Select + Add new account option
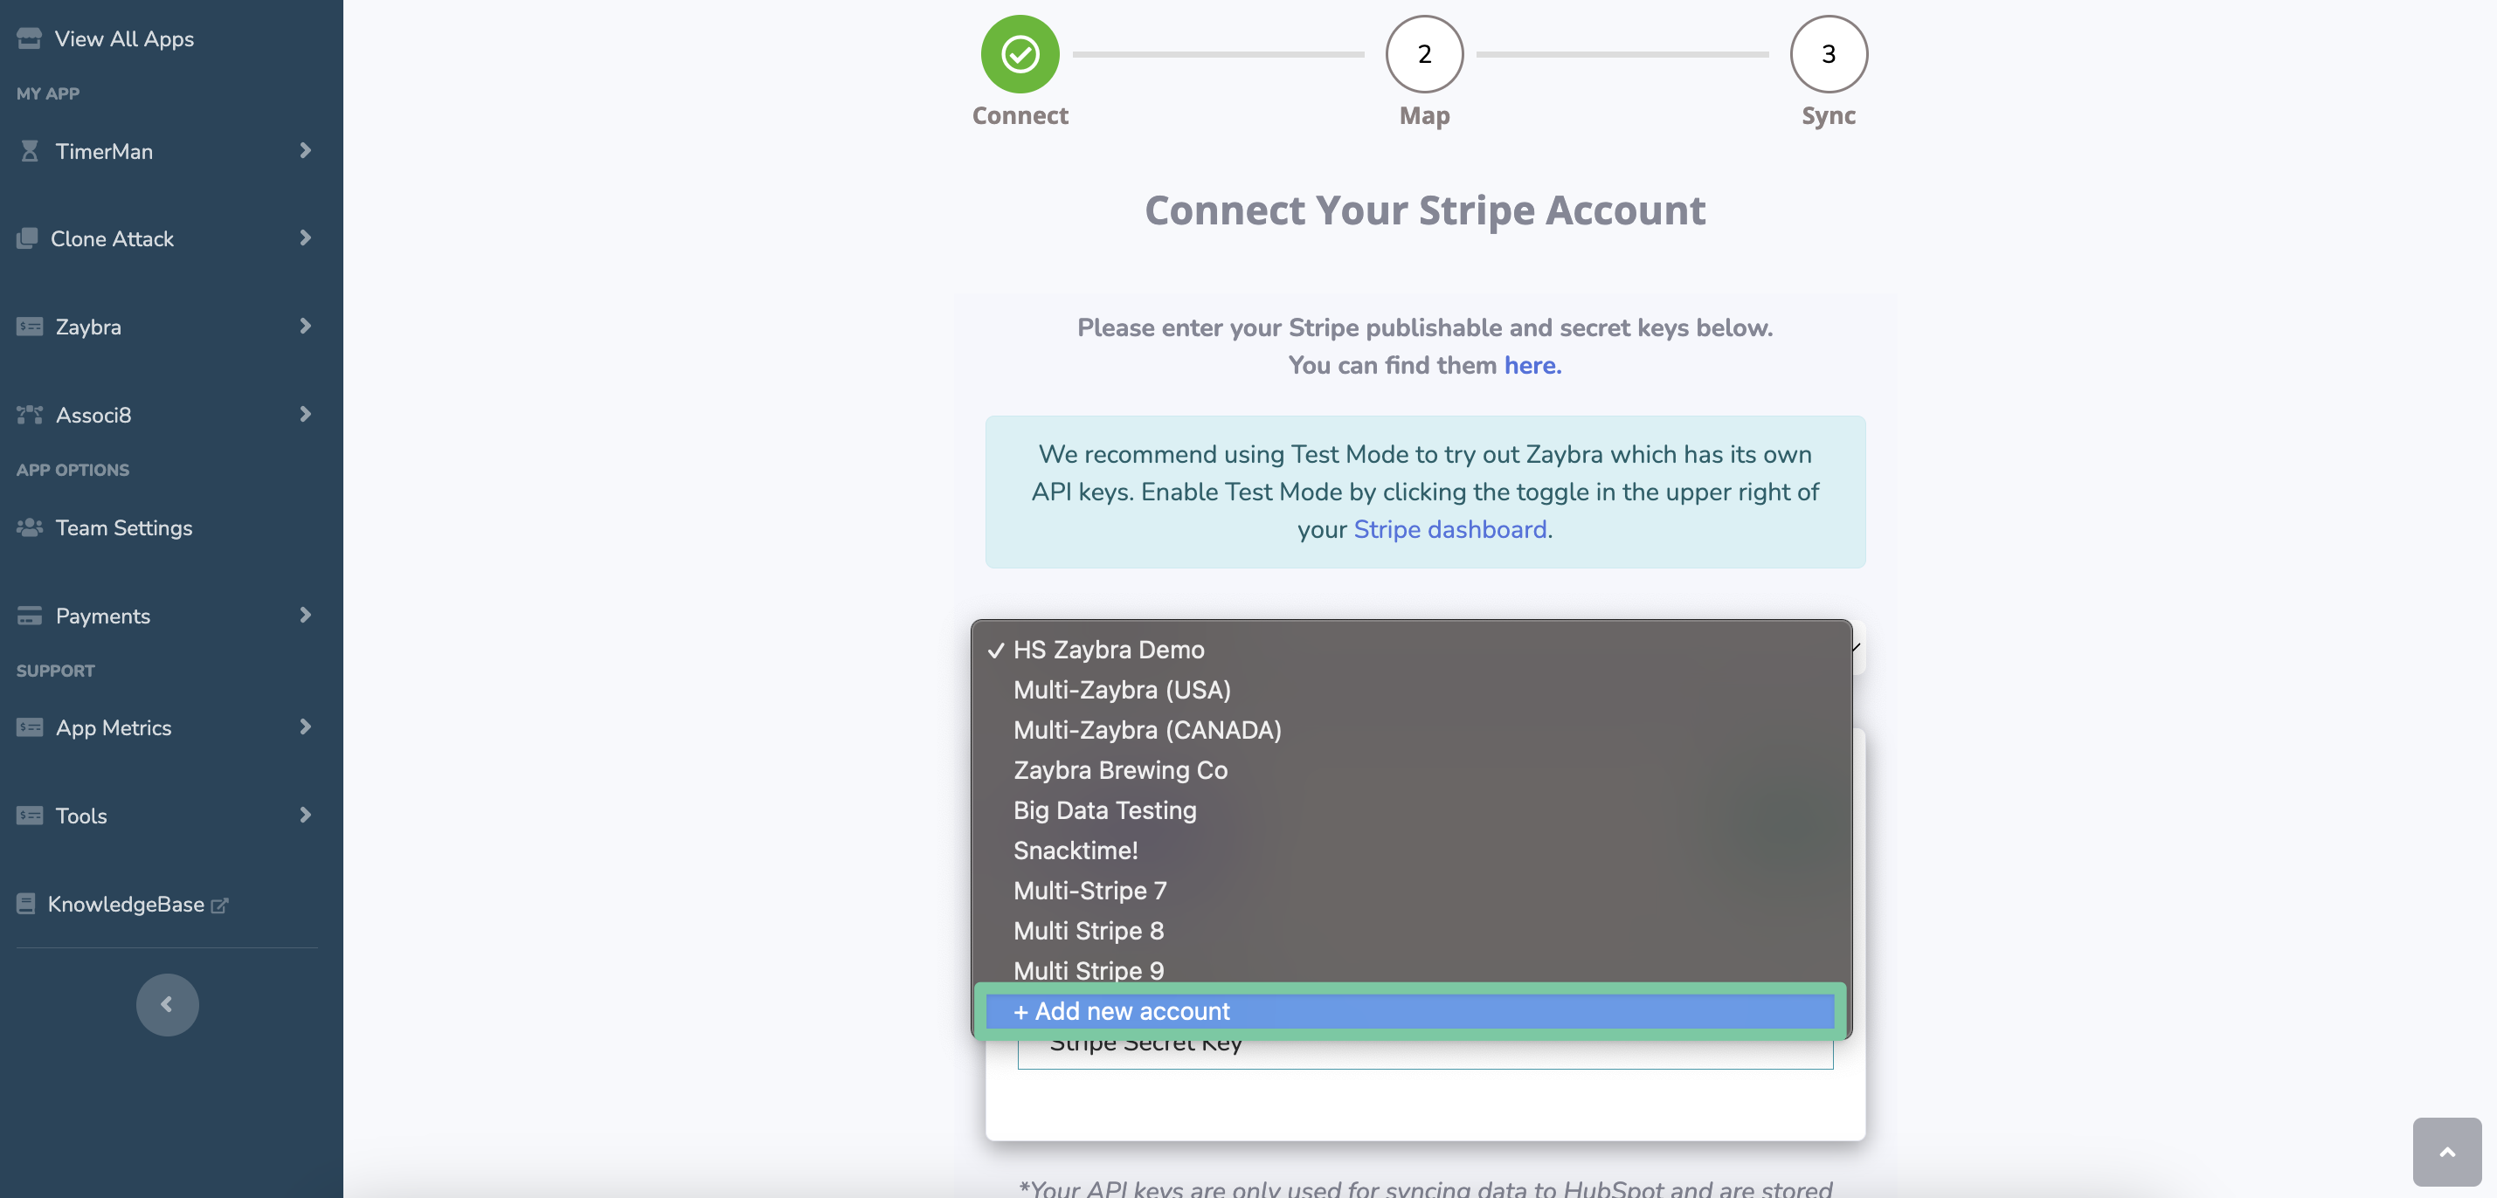Image resolution: width=2497 pixels, height=1198 pixels. click(x=1121, y=1011)
